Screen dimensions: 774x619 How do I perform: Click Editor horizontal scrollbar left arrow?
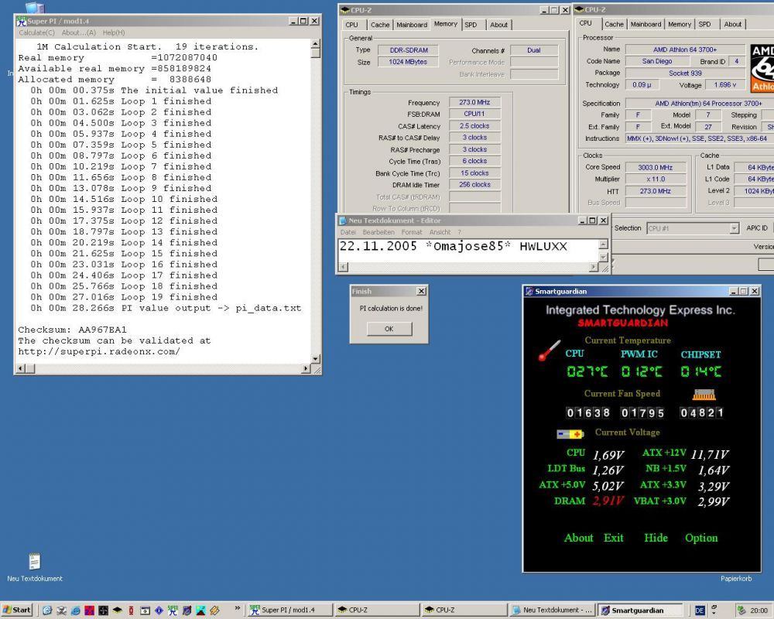[x=343, y=267]
